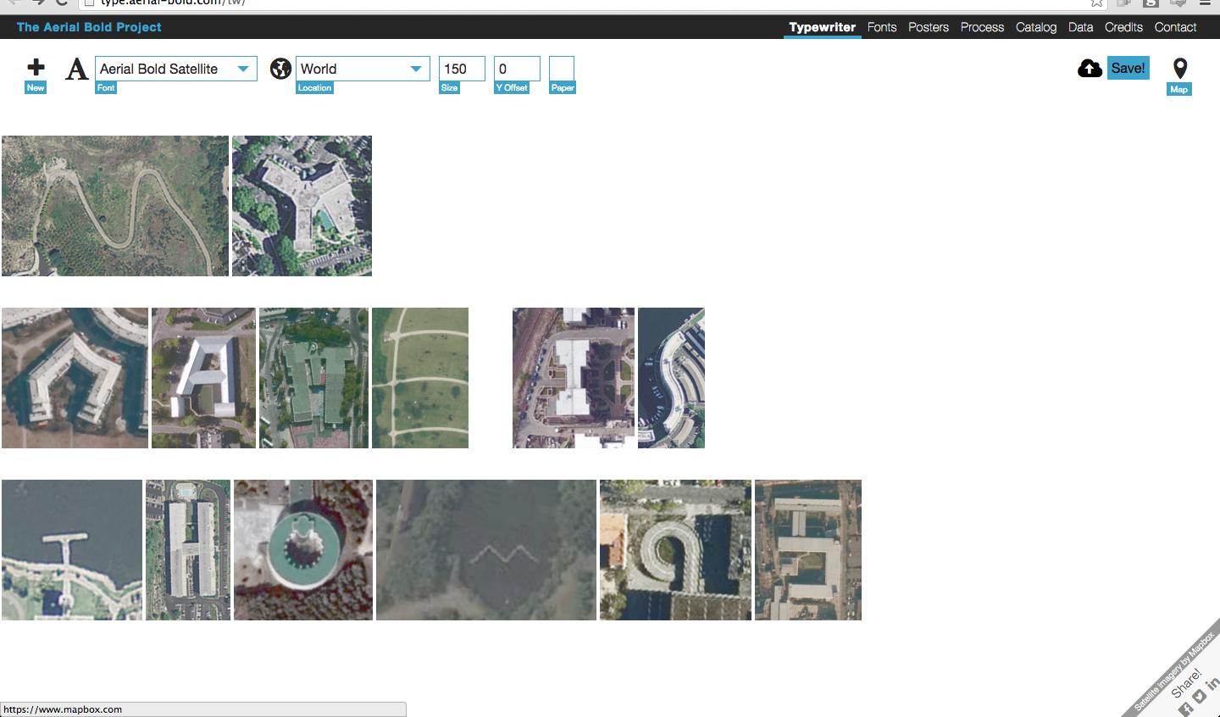1220x717 pixels.
Task: Click the letter A font style icon
Action: 76,70
